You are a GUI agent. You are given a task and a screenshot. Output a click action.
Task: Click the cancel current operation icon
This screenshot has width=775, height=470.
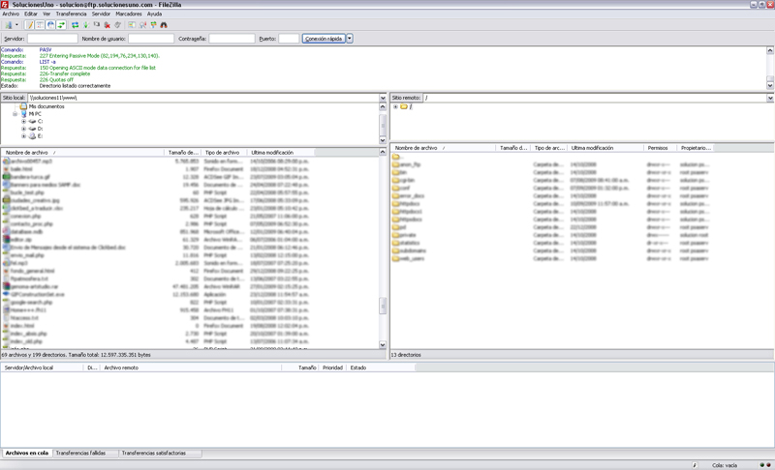96,24
